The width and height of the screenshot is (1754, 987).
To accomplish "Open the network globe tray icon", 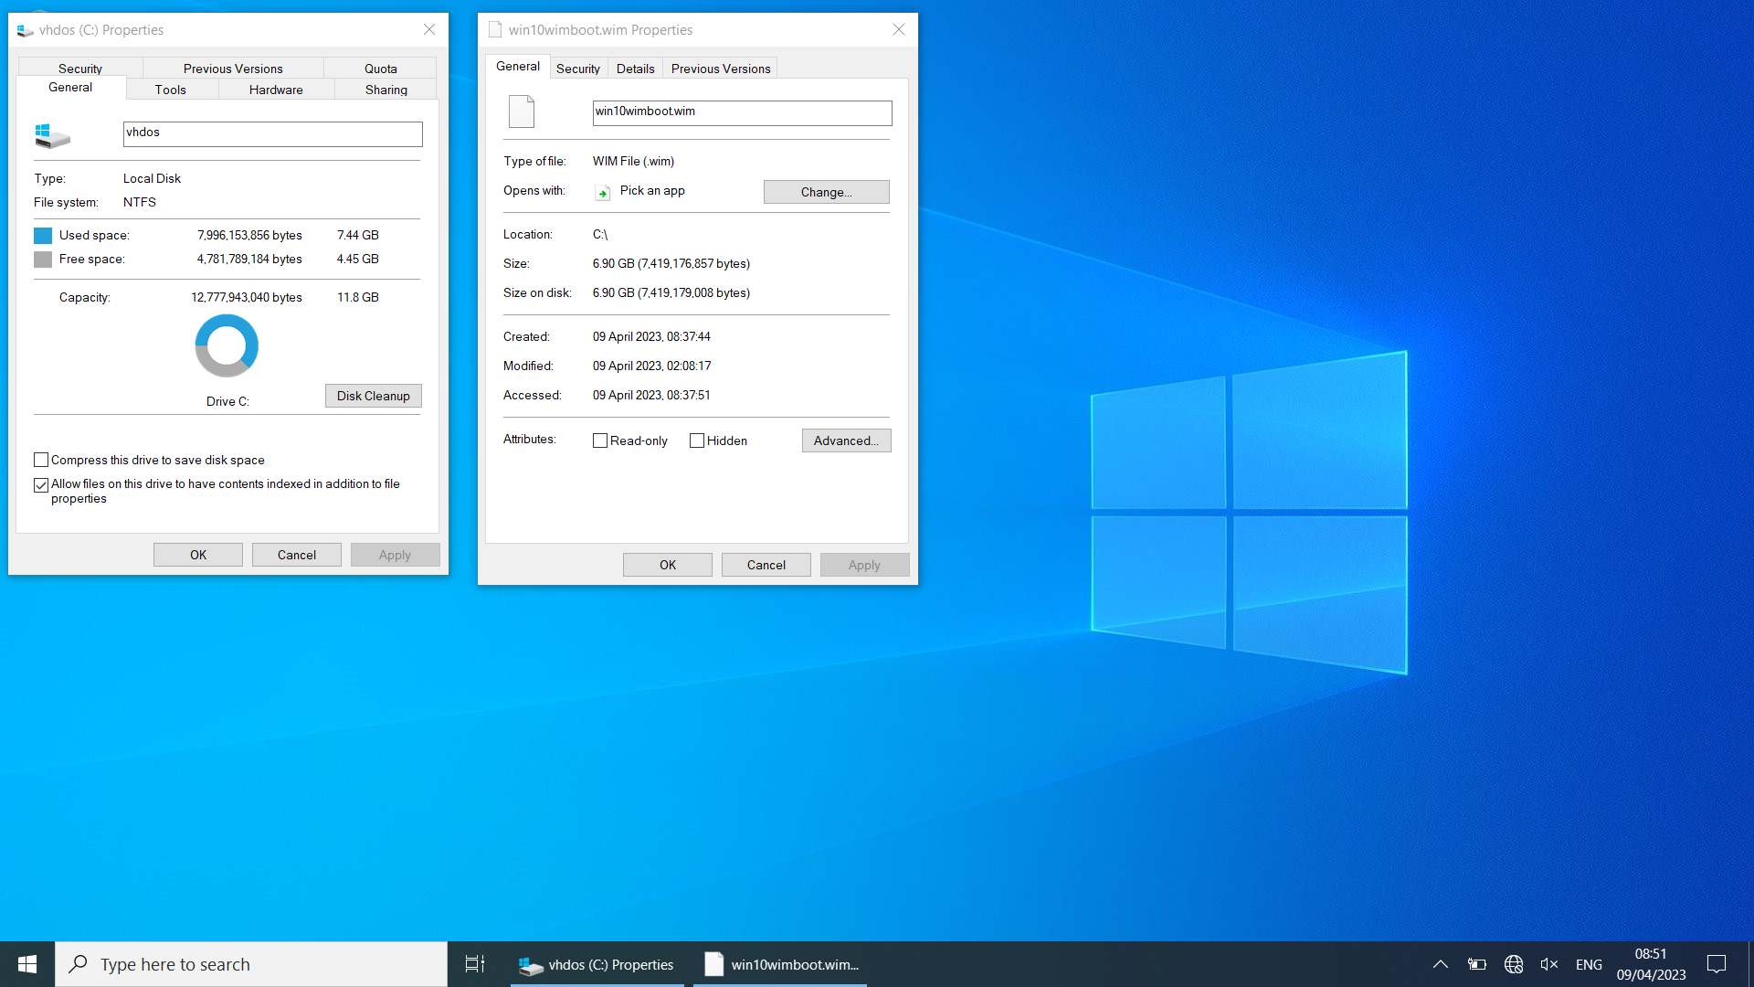I will point(1514,964).
